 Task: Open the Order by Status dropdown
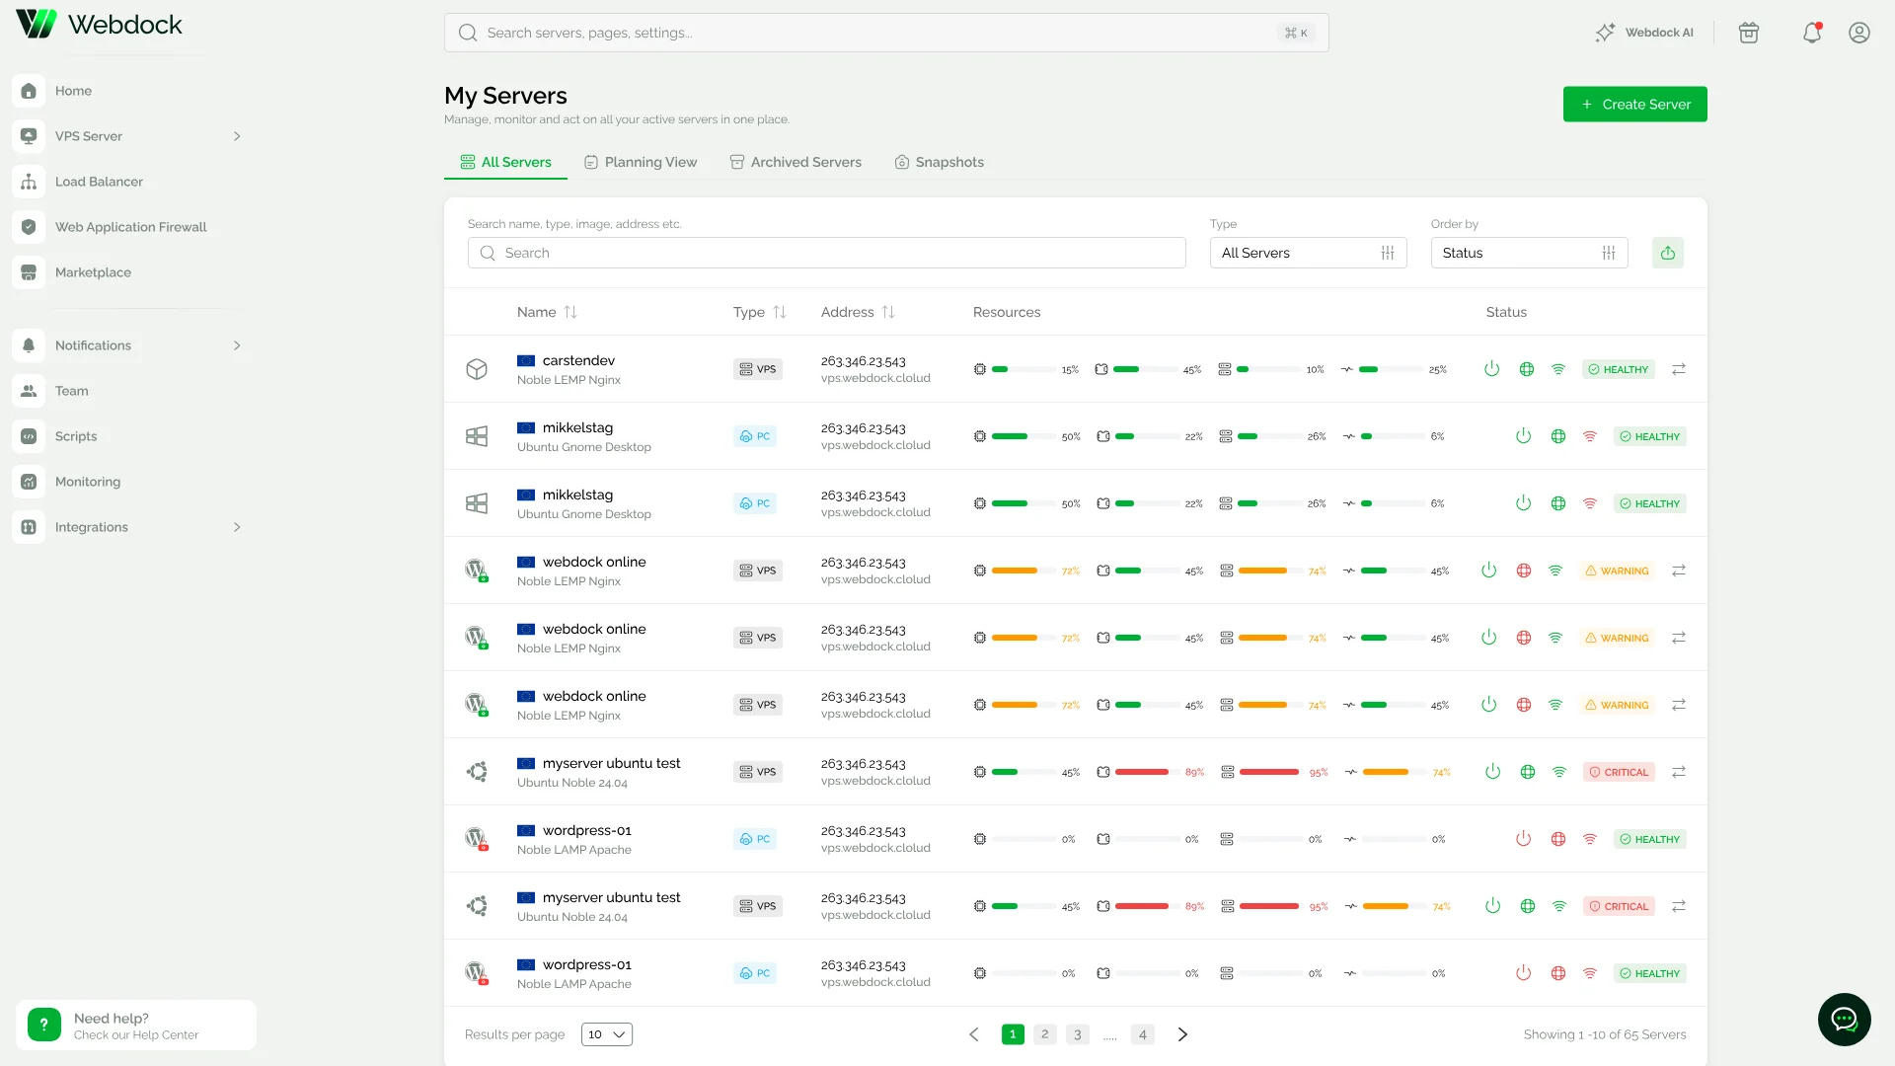click(x=1529, y=253)
